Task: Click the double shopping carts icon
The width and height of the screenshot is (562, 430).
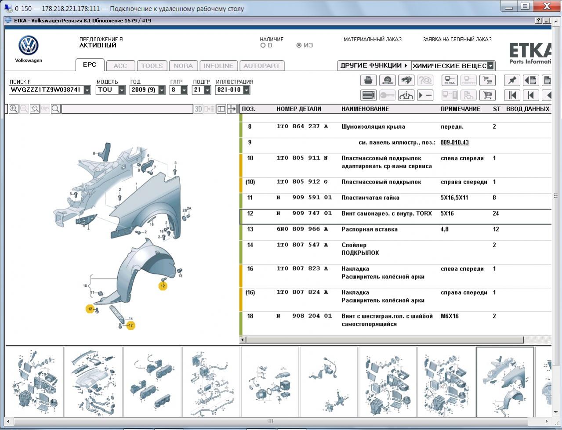Action: 487,80
